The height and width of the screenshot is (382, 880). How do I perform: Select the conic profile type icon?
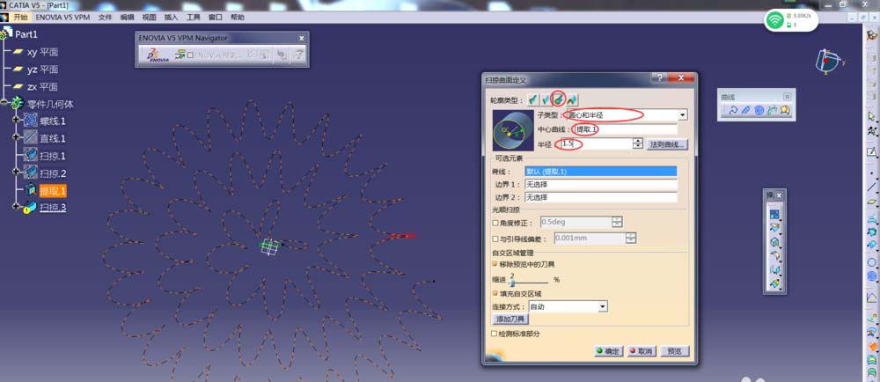click(572, 99)
